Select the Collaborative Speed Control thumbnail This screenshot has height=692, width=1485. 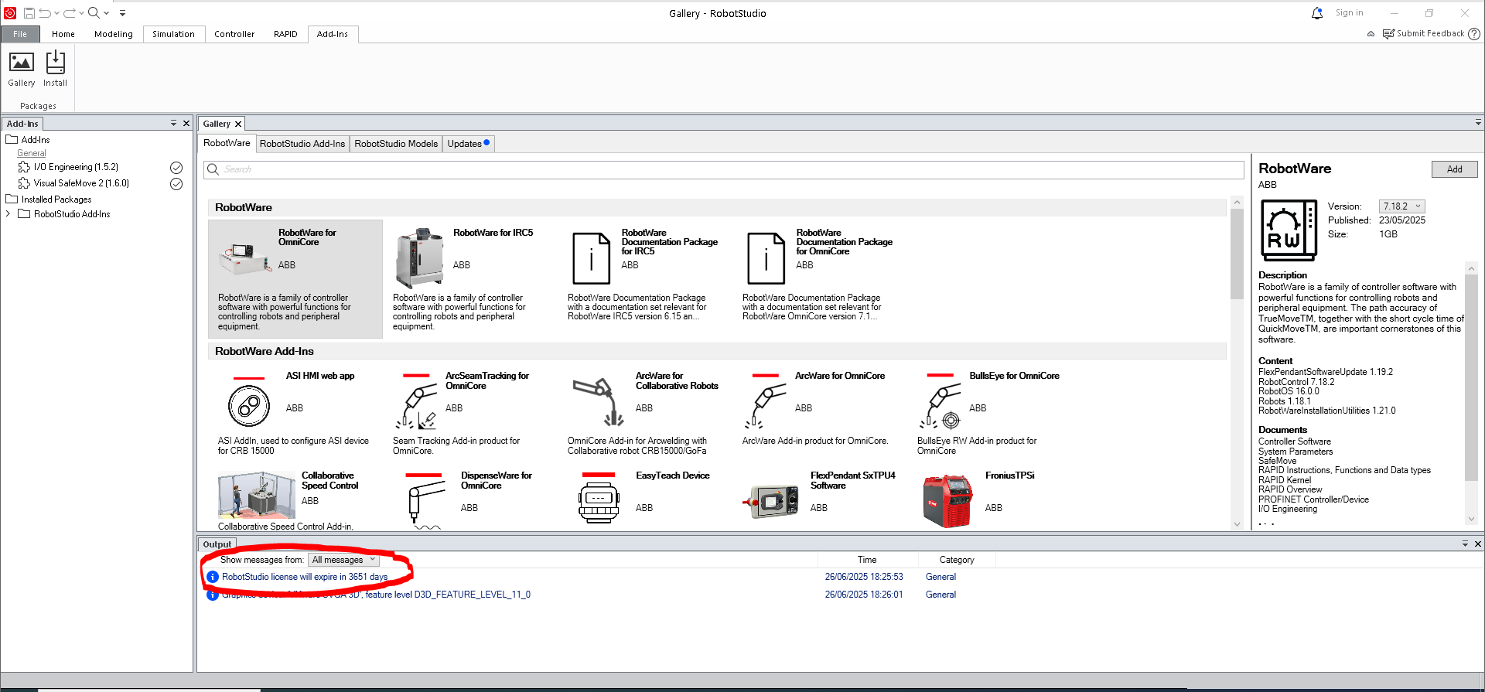[257, 496]
